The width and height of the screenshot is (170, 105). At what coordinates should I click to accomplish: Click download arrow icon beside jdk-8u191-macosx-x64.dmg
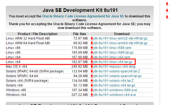pyautogui.click(x=92, y=67)
